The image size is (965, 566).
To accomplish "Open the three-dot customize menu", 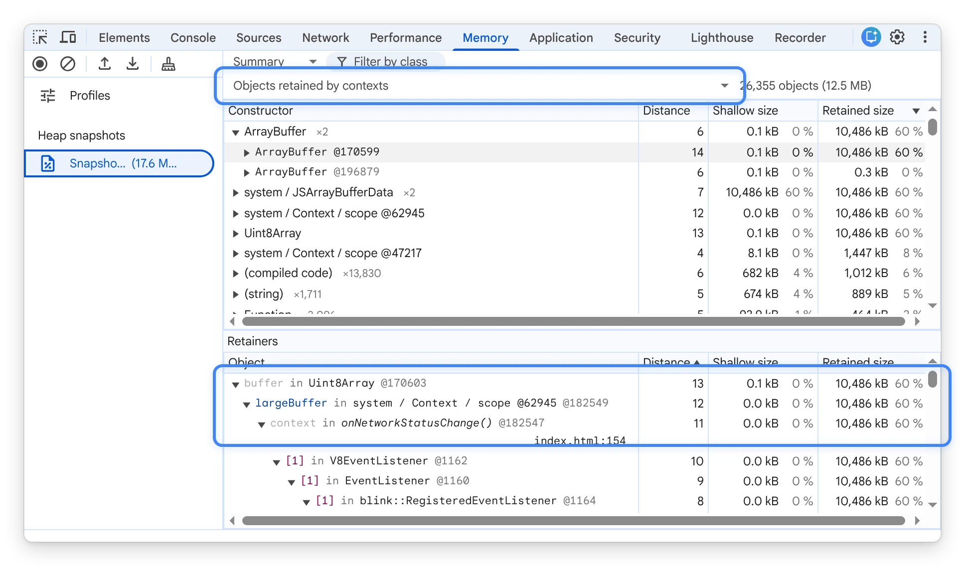I will pos(925,37).
